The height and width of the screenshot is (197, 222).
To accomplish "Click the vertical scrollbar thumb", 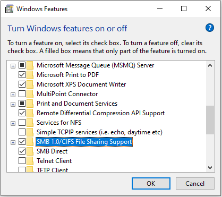I will coord(210,120).
